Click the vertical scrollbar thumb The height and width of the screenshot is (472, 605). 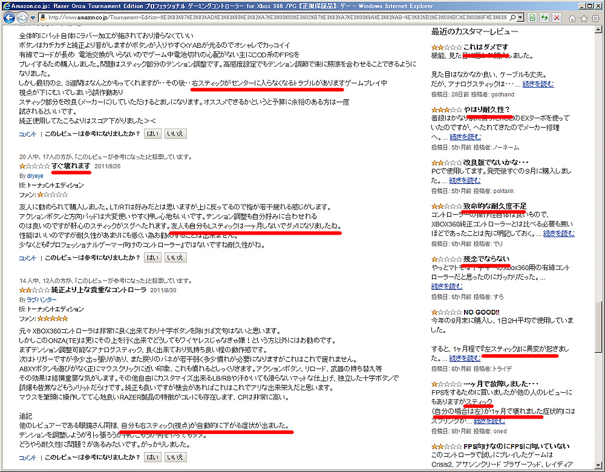[x=598, y=327]
